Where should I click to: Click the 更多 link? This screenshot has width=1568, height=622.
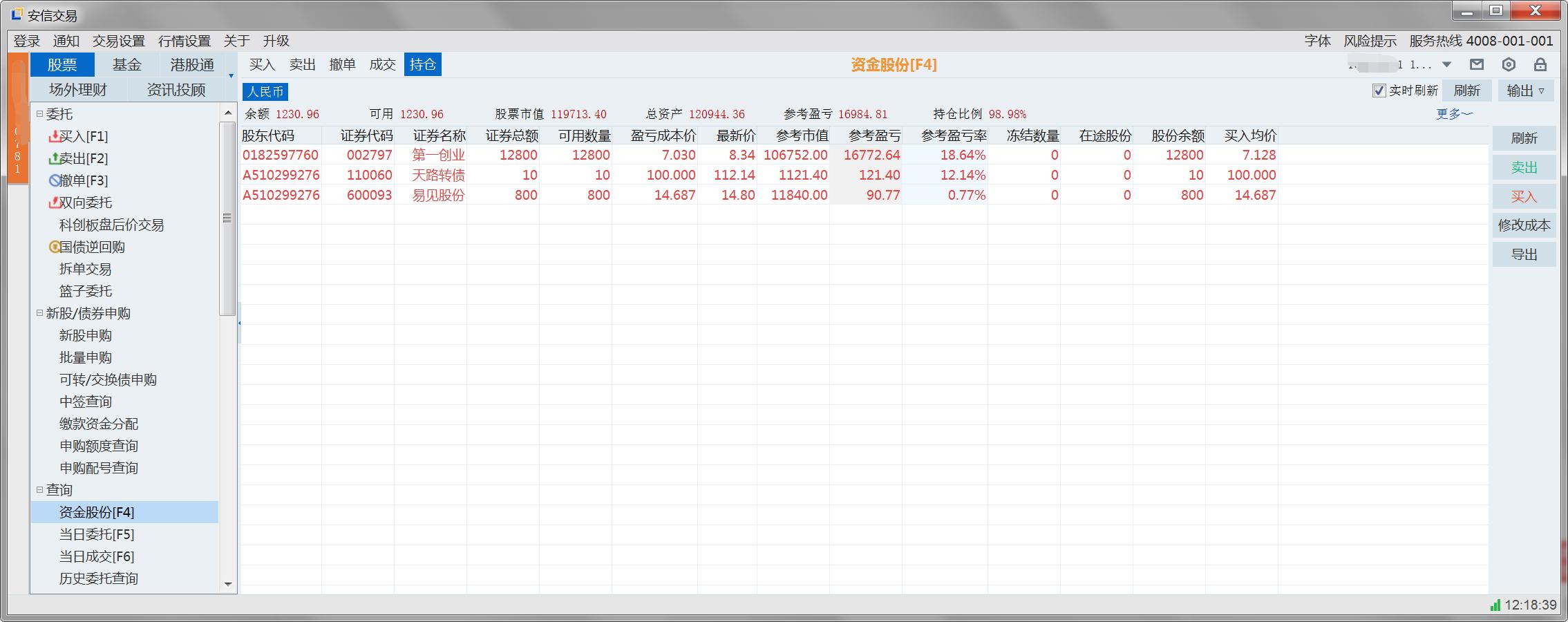[1455, 114]
